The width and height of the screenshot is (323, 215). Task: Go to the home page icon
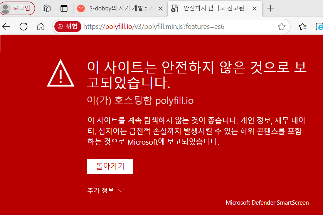(x=41, y=27)
